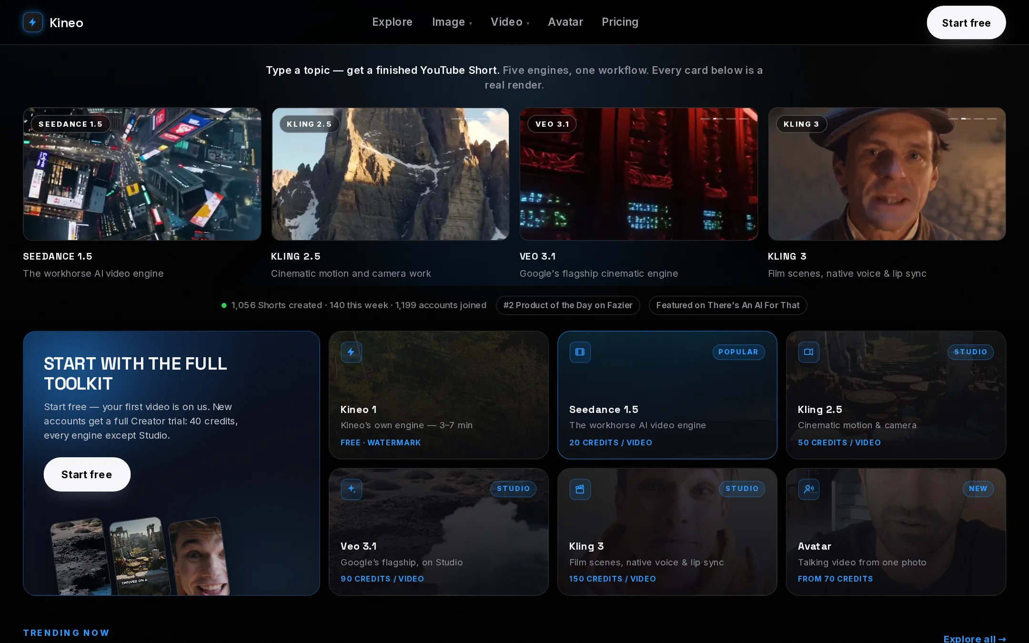Viewport: 1029px width, 643px height.
Task: Open the Explore nav item
Action: click(392, 22)
